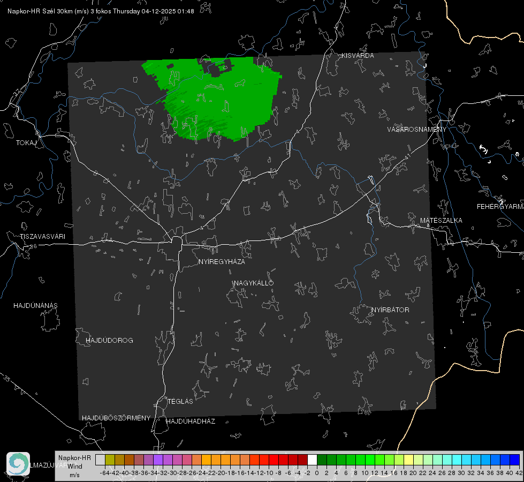Click the 'HAJDÚBÖSZÖRMÉNY' city label
This screenshot has height=482, width=524.
point(116,418)
